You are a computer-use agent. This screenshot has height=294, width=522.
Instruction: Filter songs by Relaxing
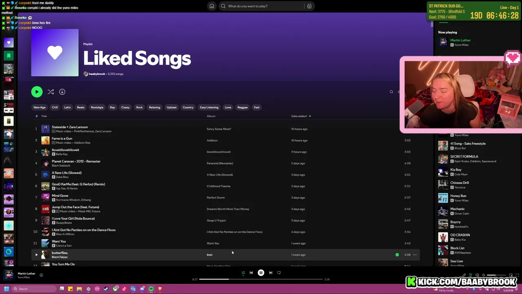[155, 107]
